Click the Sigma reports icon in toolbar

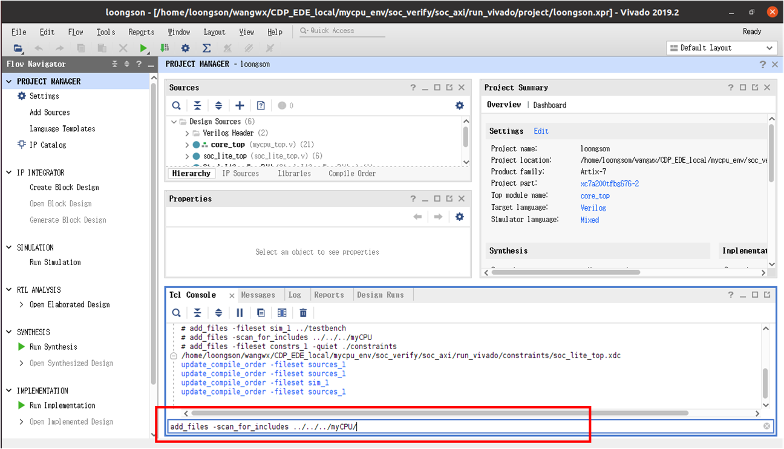pyautogui.click(x=206, y=48)
